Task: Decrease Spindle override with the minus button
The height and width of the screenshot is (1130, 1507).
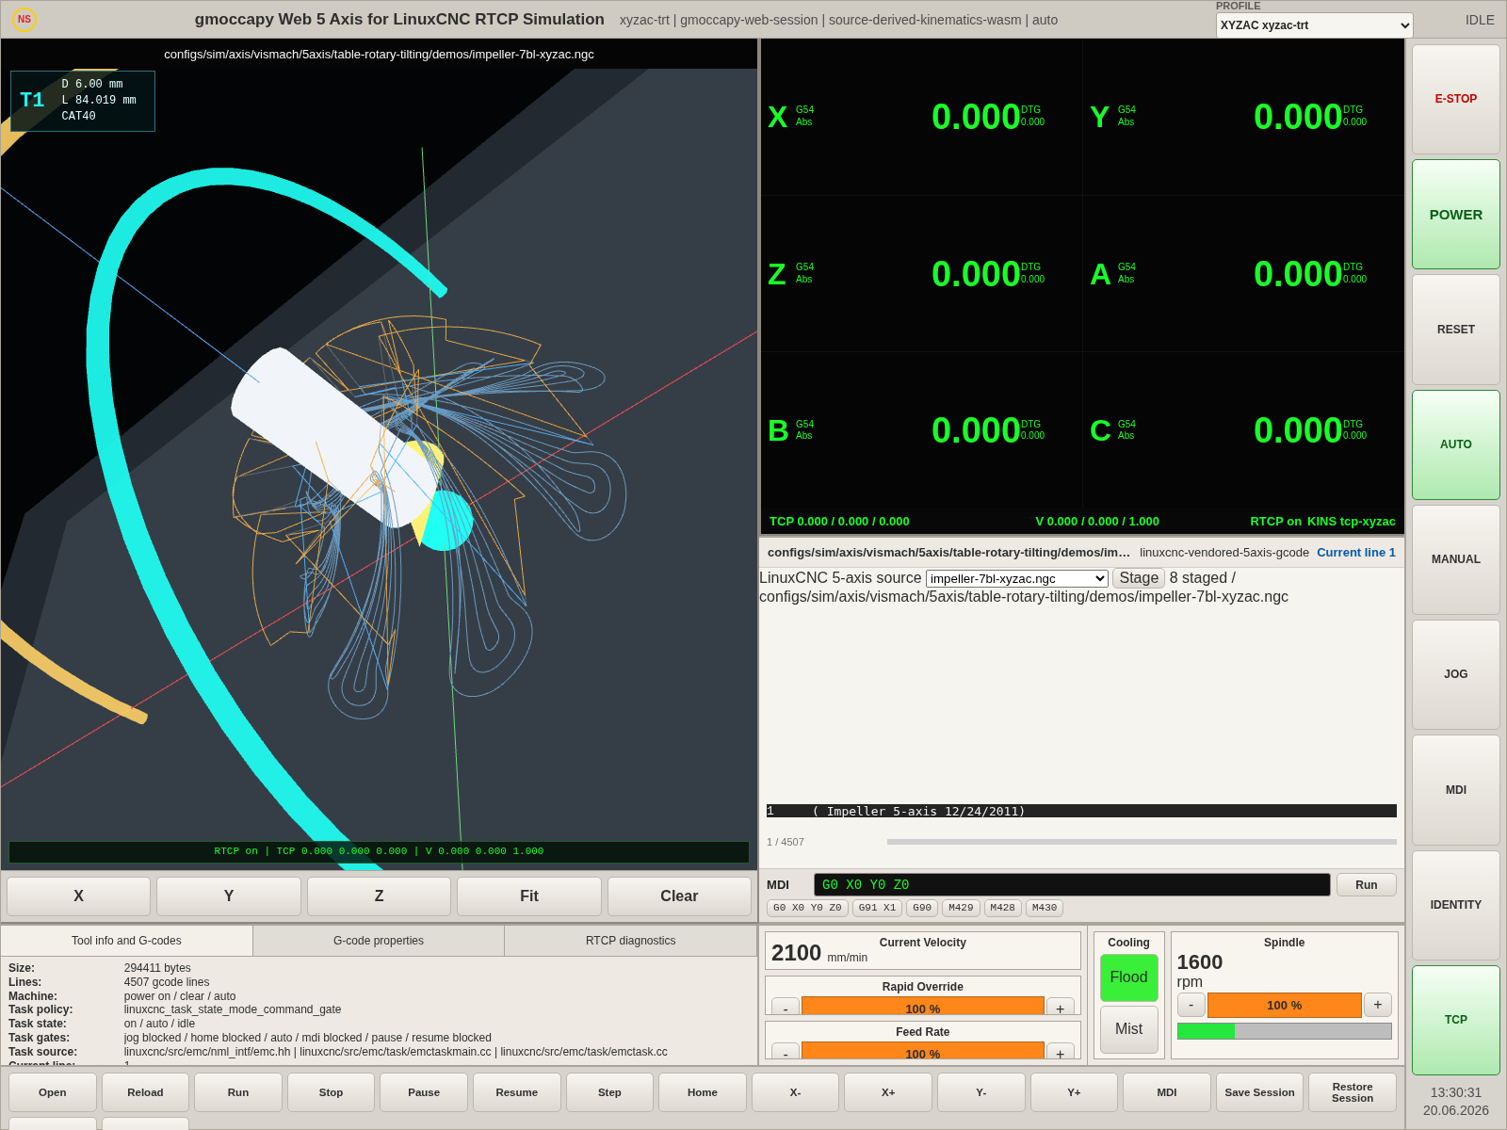Action: coord(1191,1005)
